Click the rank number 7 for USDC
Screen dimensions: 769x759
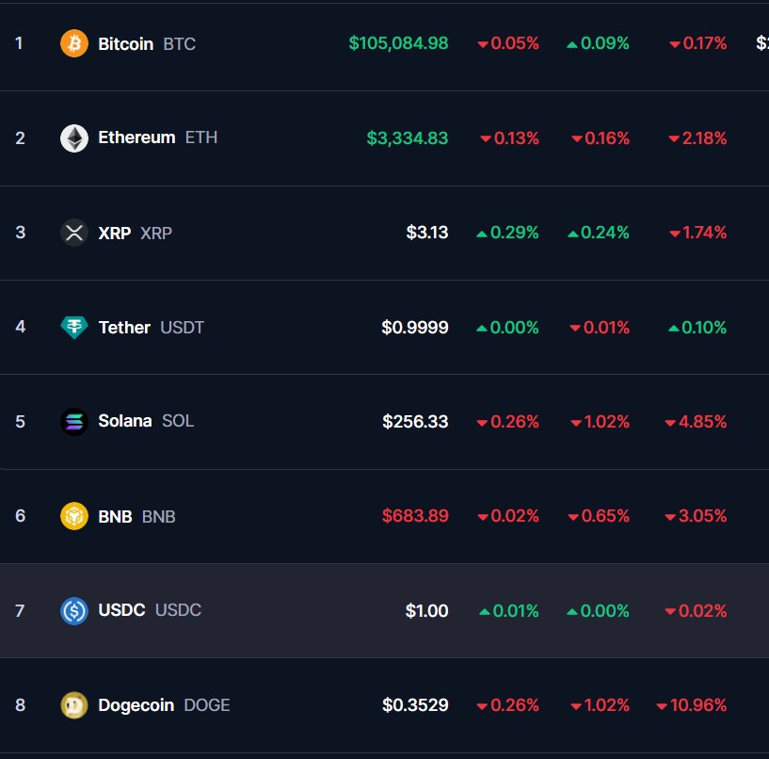tap(20, 610)
